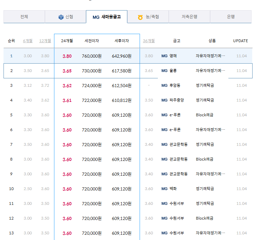Click the 3.80 24-month rate
This screenshot has height=240, width=261.
(67, 56)
